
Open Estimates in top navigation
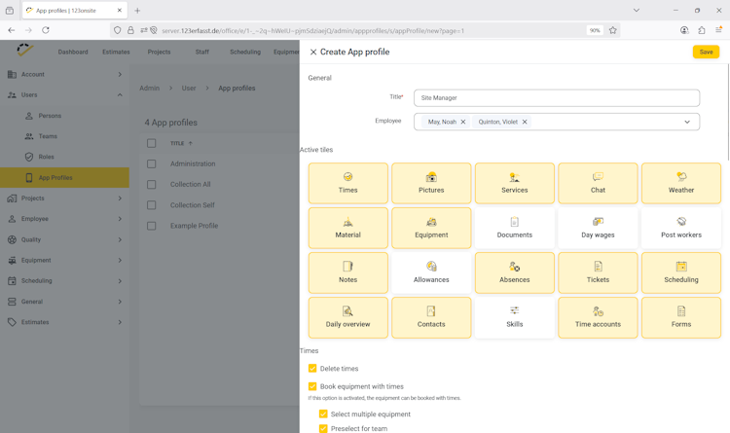point(116,53)
